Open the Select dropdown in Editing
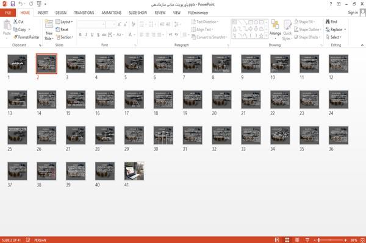 334,37
